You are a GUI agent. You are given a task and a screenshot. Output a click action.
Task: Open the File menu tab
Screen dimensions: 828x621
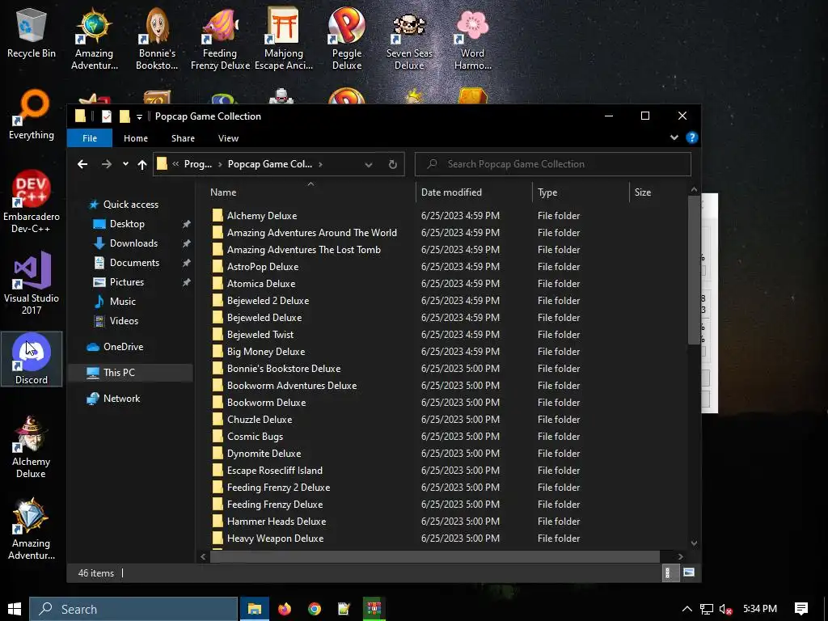coord(90,137)
